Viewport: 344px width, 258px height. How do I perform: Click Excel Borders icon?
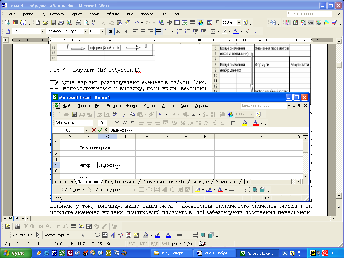click(x=233, y=123)
